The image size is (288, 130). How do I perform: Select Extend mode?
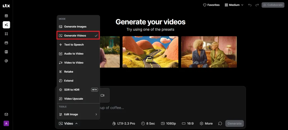pos(78,81)
